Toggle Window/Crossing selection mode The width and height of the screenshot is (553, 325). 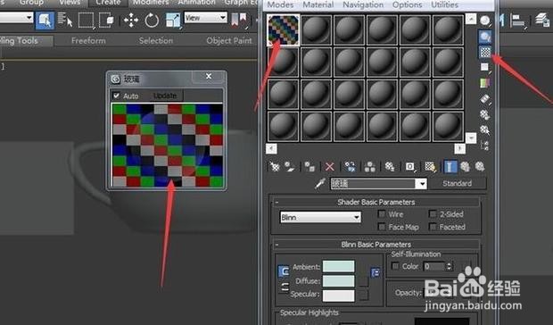tap(106, 21)
